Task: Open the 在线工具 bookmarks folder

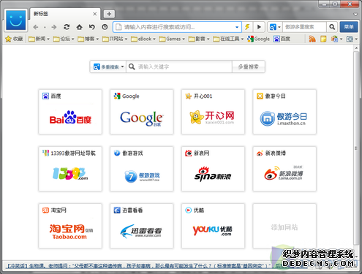Action: 228,39
